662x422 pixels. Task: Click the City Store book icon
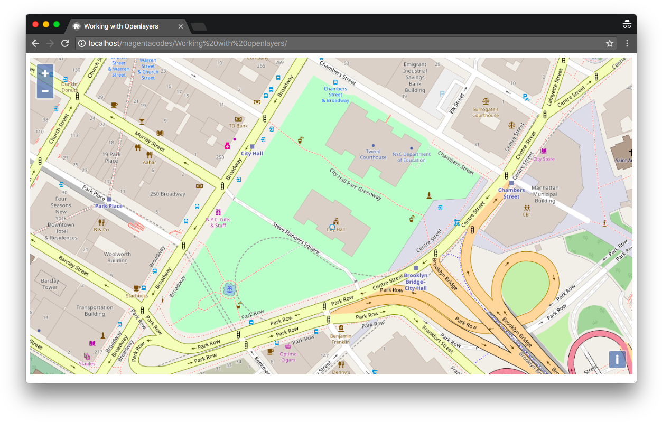tap(544, 152)
